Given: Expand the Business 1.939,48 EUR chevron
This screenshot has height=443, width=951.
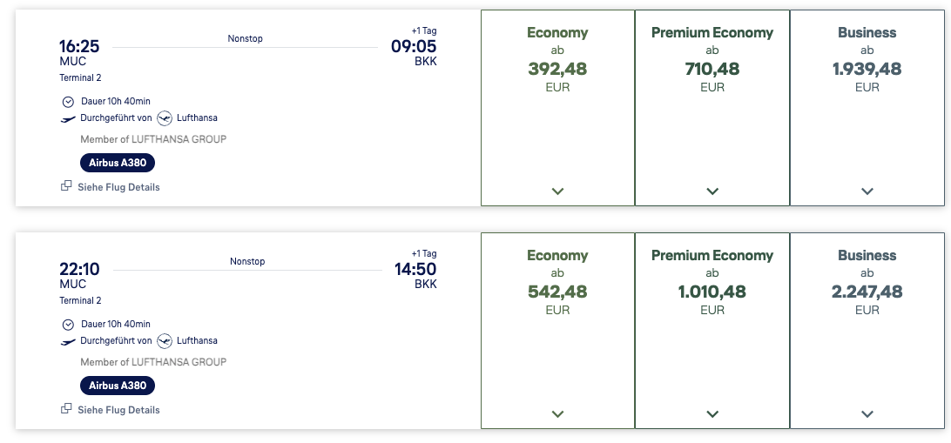Looking at the screenshot, I should coord(867,191).
